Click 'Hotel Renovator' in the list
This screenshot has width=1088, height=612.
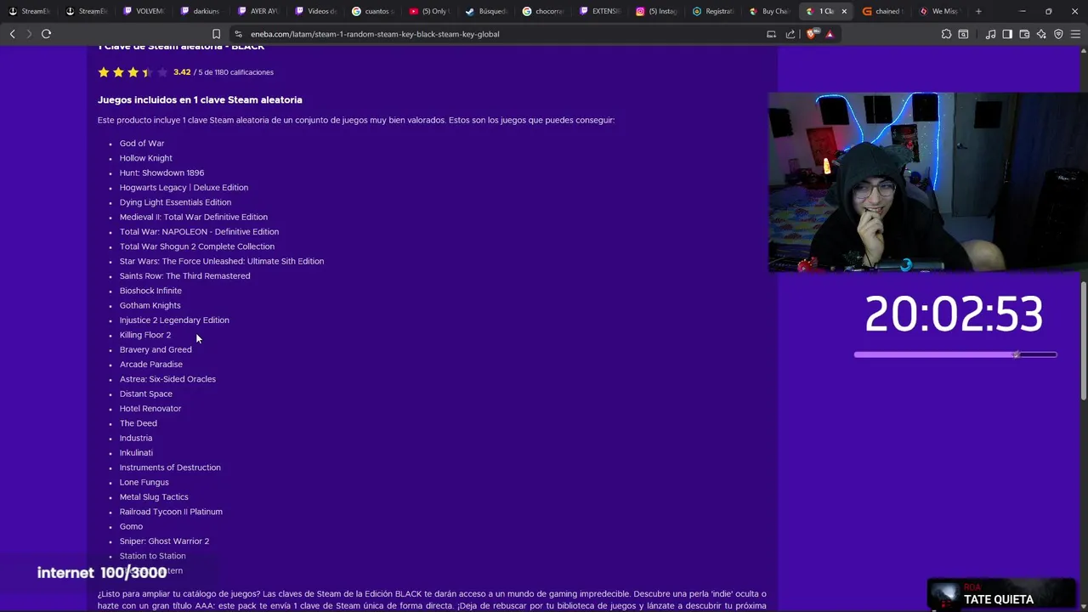[150, 409]
